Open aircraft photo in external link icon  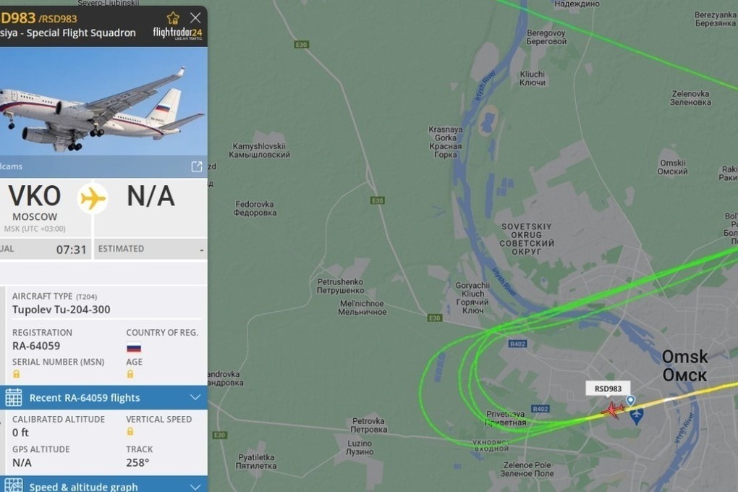coord(197,166)
